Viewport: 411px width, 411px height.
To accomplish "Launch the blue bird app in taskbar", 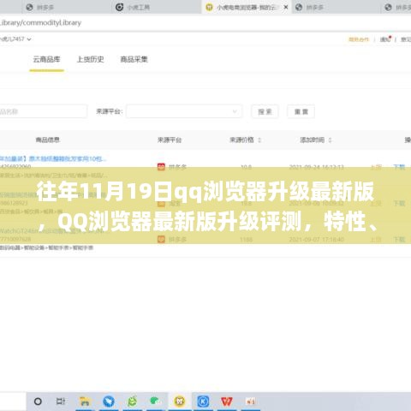I will [109, 402].
